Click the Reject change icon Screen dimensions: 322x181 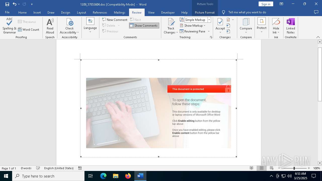pyautogui.click(x=228, y=20)
